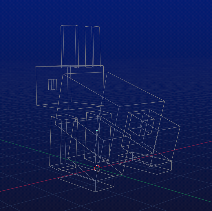Select the small cube inside the haunch
This screenshot has width=212, height=211.
coord(141,124)
